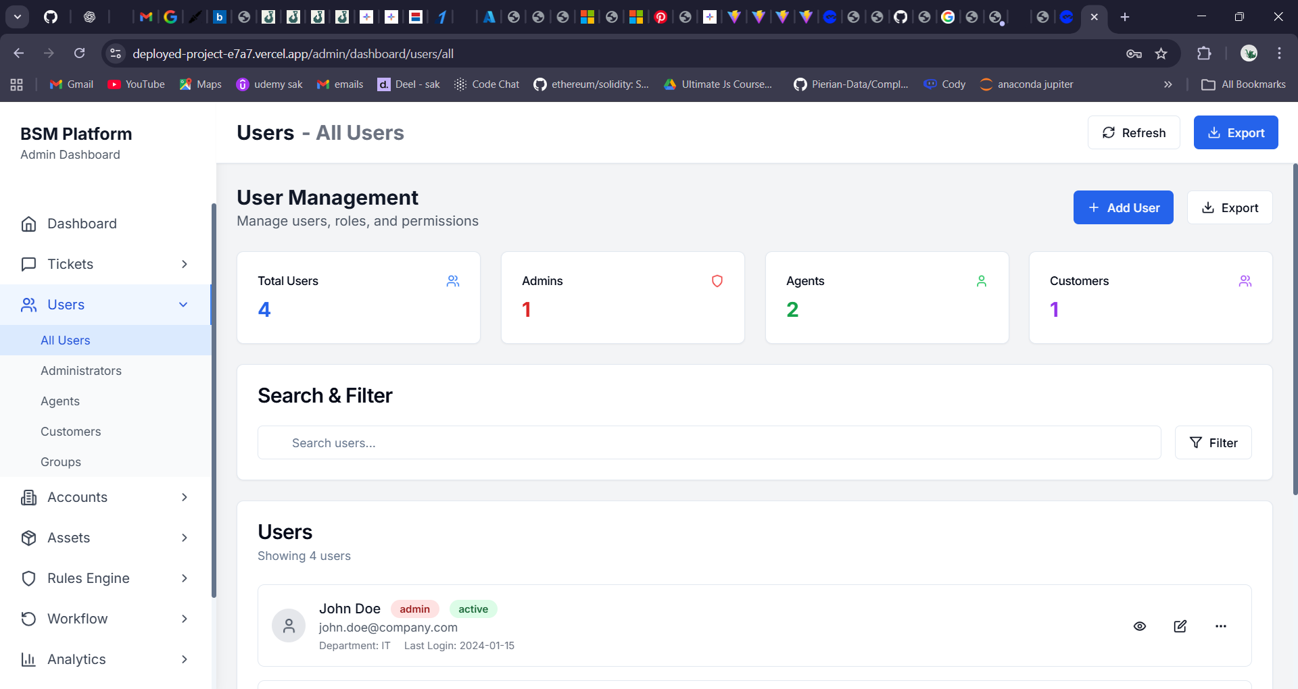Edit John Doe with the pencil icon

tap(1180, 626)
